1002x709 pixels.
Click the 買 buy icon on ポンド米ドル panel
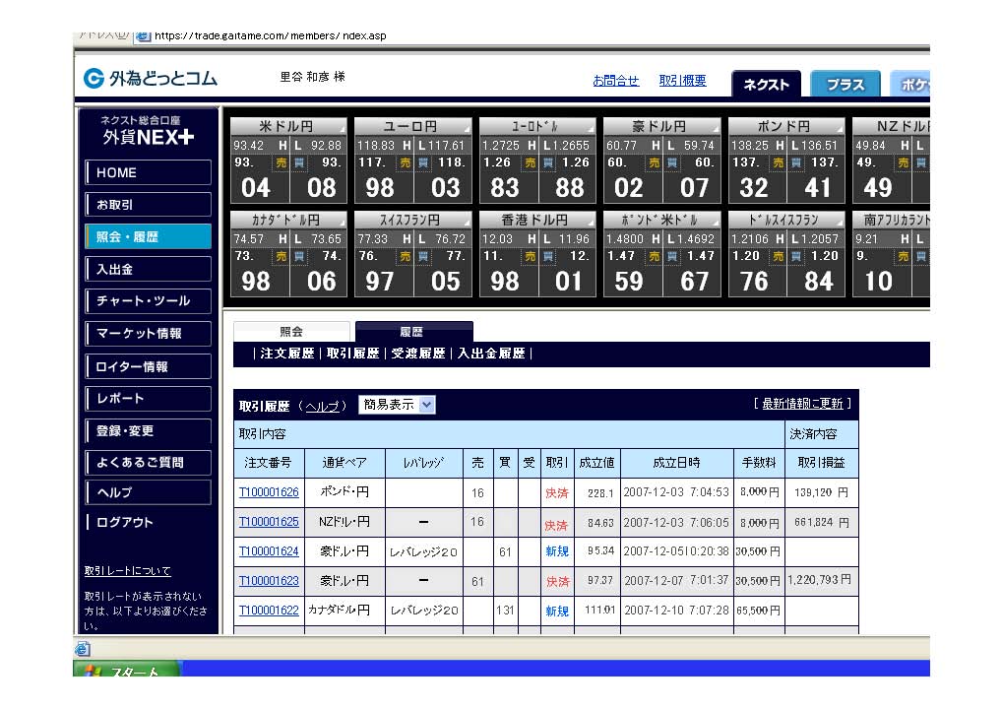(671, 256)
